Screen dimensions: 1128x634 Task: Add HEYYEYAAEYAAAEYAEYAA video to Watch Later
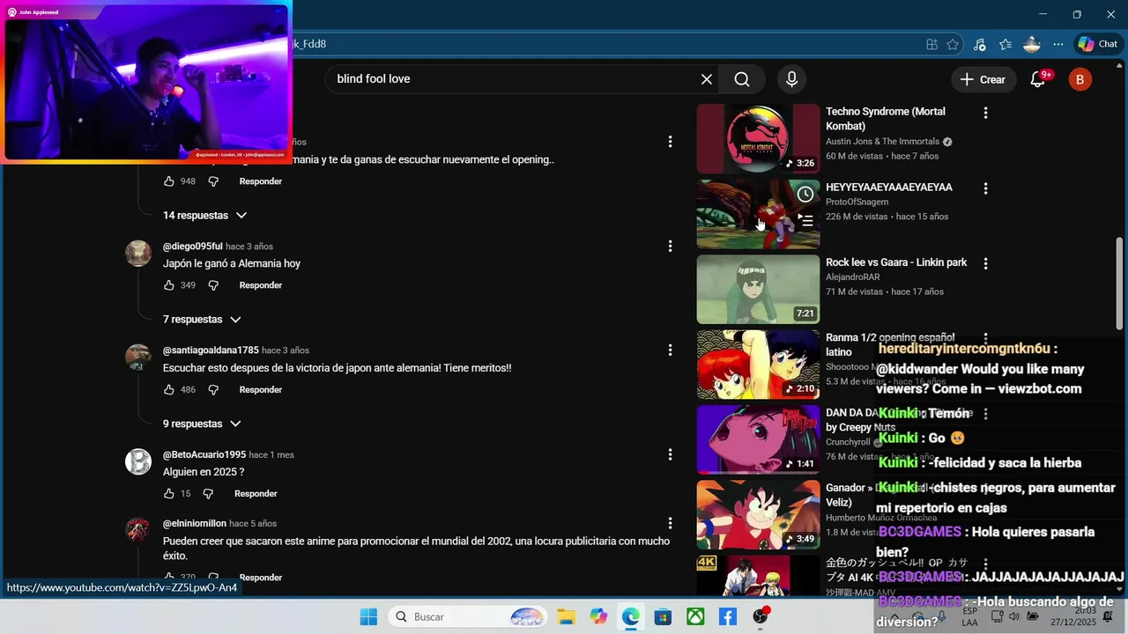(x=805, y=194)
